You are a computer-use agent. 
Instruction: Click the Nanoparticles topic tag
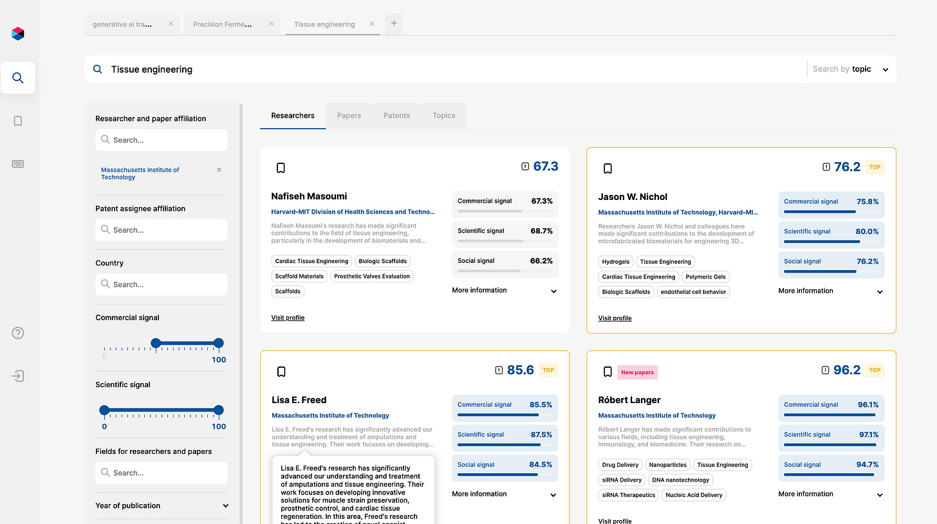coord(667,465)
